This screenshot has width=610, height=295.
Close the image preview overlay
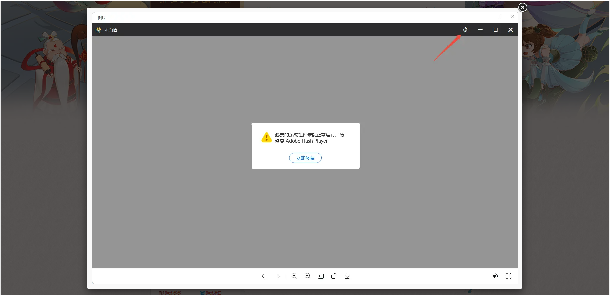coord(522,7)
